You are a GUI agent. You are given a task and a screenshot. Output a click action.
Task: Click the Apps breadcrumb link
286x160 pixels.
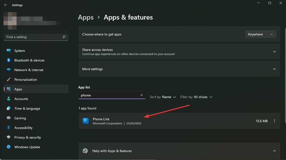coord(86,17)
